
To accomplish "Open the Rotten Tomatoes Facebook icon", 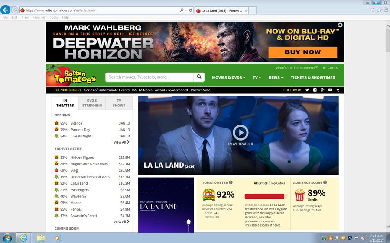I will point(315,90).
